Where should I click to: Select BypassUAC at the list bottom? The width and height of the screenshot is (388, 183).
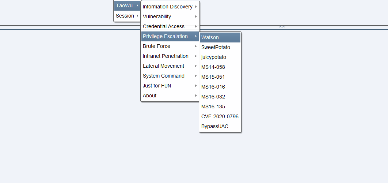[x=220, y=127]
